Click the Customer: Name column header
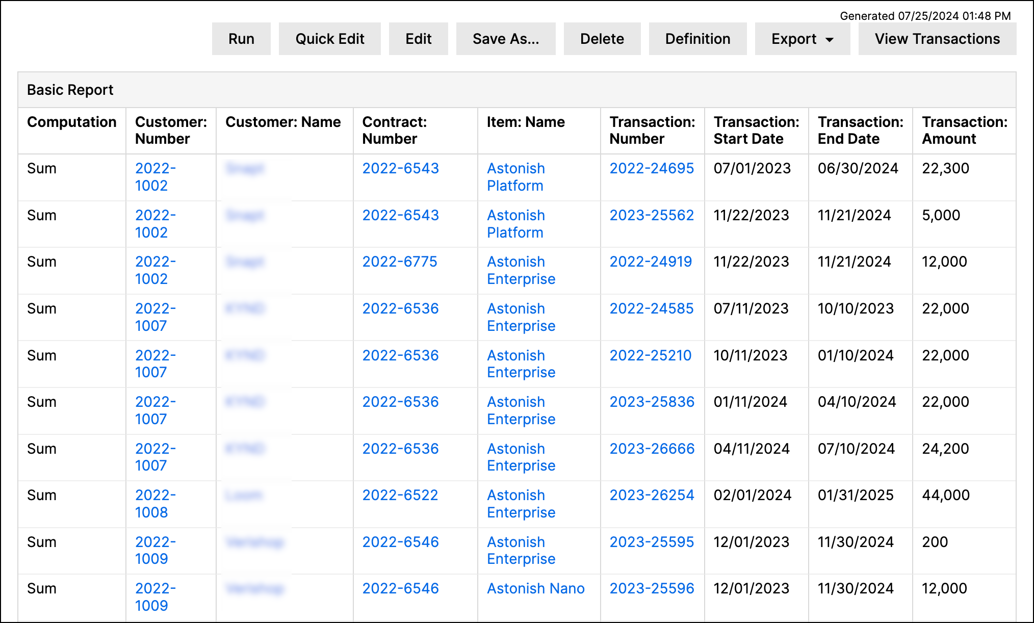The image size is (1034, 623). click(283, 122)
